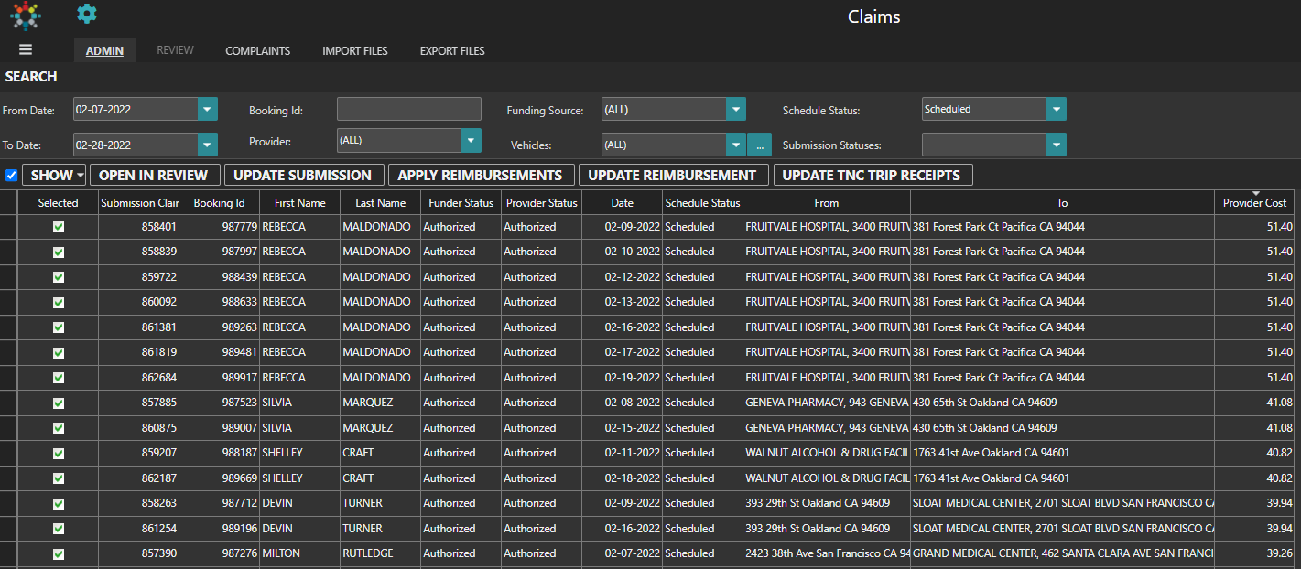
Task: Expand the From Date picker dropdown
Action: click(x=208, y=110)
